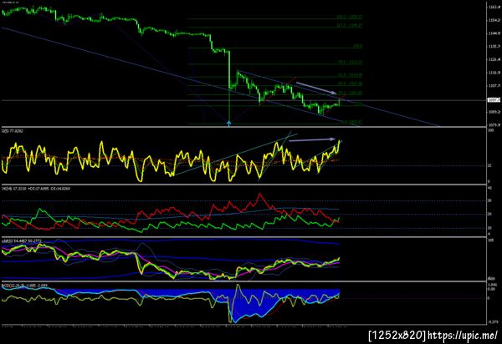Select the 38.2 Fibonacci level label

pos(351,93)
